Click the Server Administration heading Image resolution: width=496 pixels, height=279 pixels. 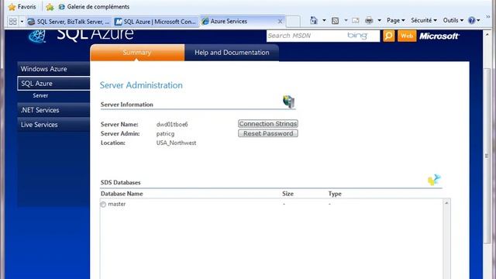[x=141, y=85]
